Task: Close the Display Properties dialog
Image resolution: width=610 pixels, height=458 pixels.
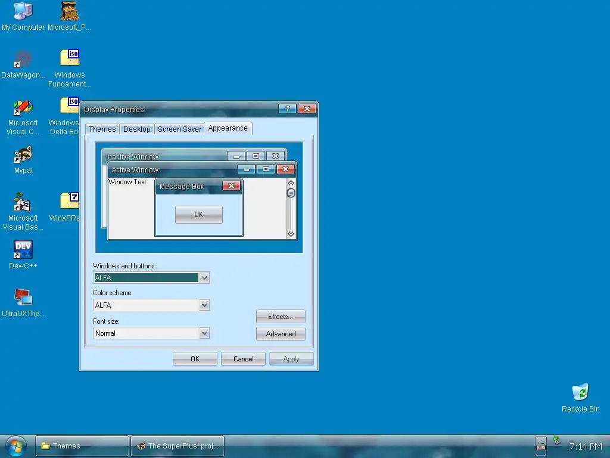Action: (x=307, y=109)
